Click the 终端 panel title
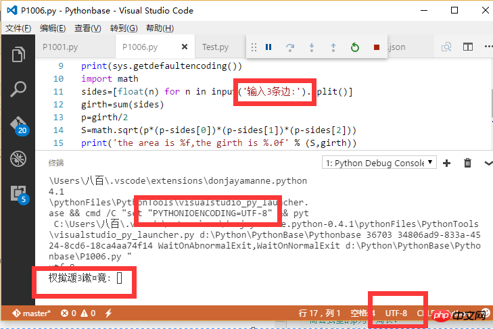The image size is (493, 329). pos(56,163)
